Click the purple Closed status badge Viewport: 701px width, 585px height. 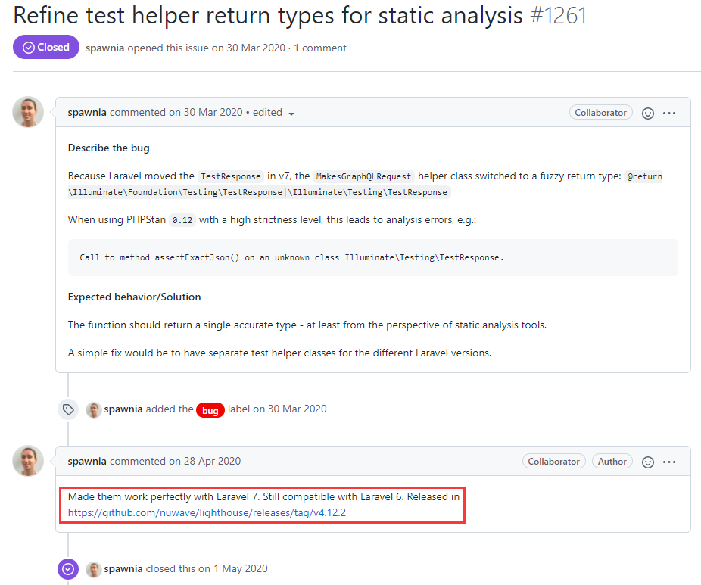[x=46, y=47]
